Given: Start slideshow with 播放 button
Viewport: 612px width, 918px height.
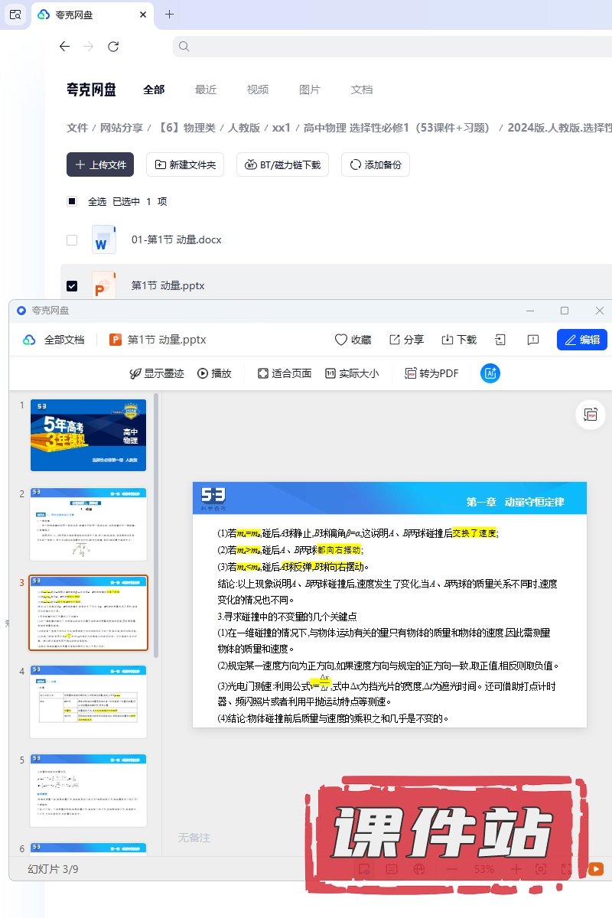Looking at the screenshot, I should 214,373.
